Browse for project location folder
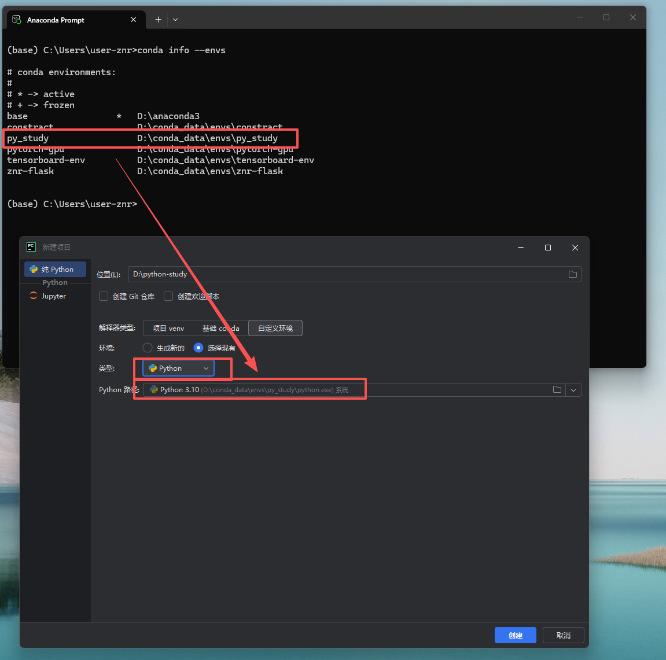The height and width of the screenshot is (660, 666). click(573, 274)
